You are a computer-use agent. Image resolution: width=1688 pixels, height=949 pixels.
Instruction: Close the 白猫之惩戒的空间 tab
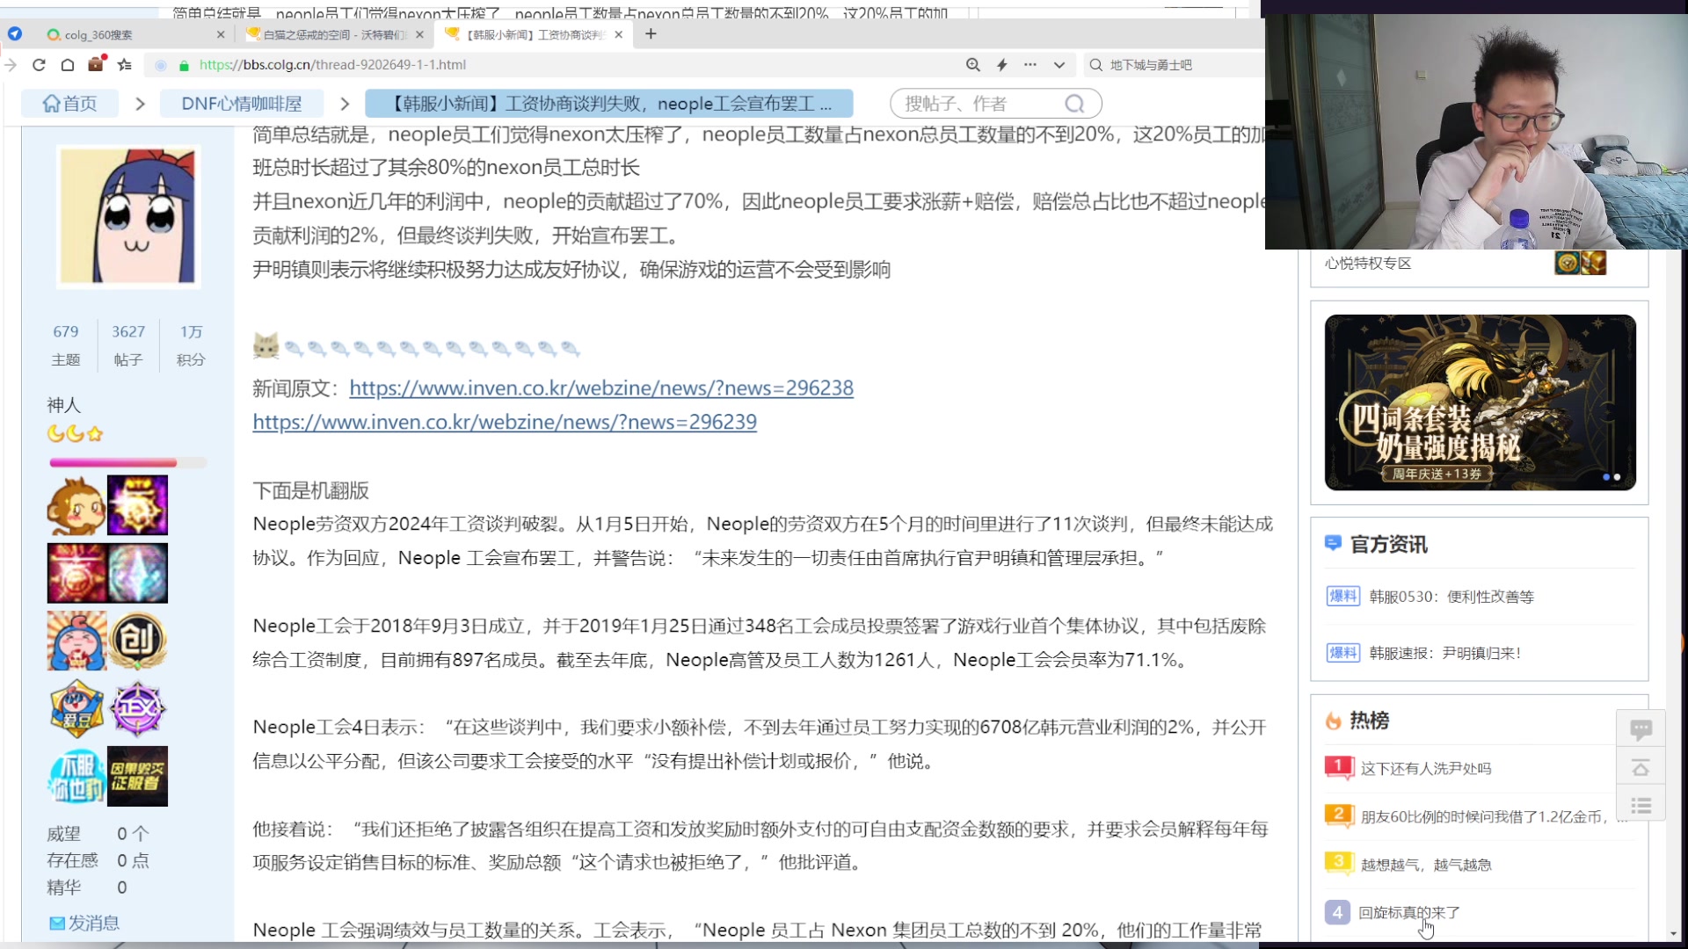[x=419, y=34]
